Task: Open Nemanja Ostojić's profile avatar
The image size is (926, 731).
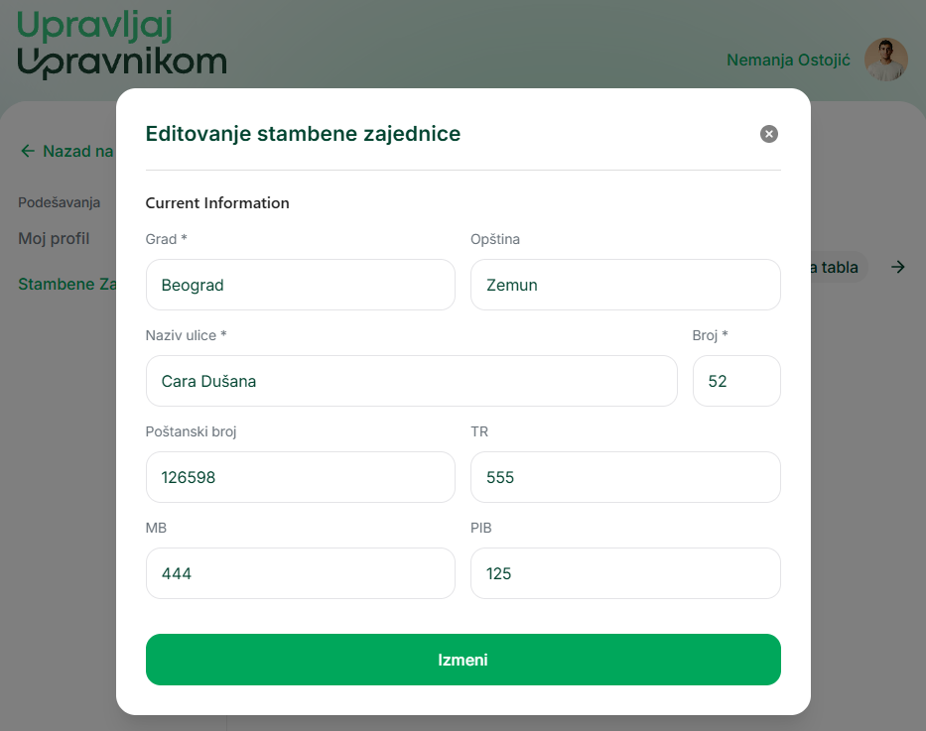Action: [885, 60]
